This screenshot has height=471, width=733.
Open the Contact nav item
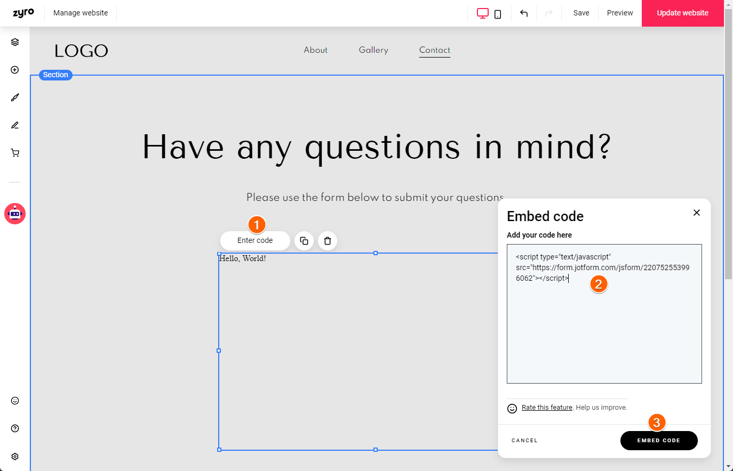coord(435,50)
